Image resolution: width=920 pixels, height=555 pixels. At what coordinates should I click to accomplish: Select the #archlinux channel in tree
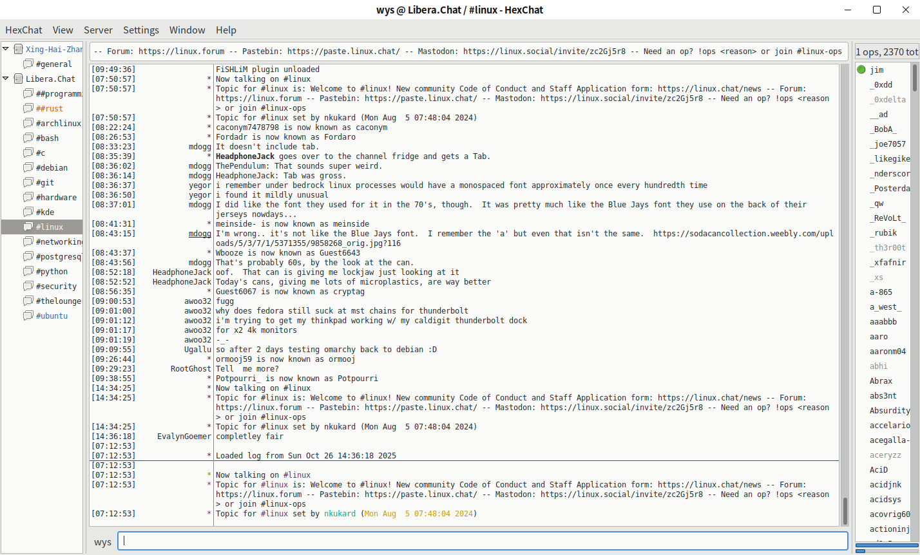58,123
